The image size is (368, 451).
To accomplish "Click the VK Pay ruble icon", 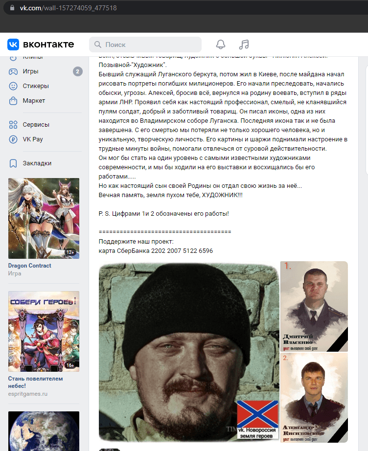I will [13, 139].
